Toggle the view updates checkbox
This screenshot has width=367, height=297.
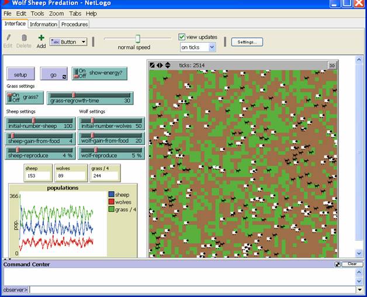(182, 37)
